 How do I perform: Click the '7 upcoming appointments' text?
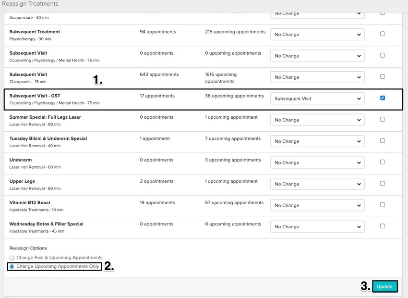tap(233, 138)
